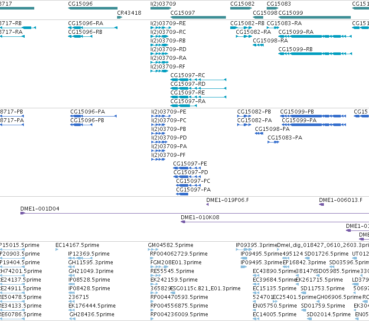Viewport: 369px width, 321px height.
Task: Select the CG15098 gene label
Action: click(265, 13)
